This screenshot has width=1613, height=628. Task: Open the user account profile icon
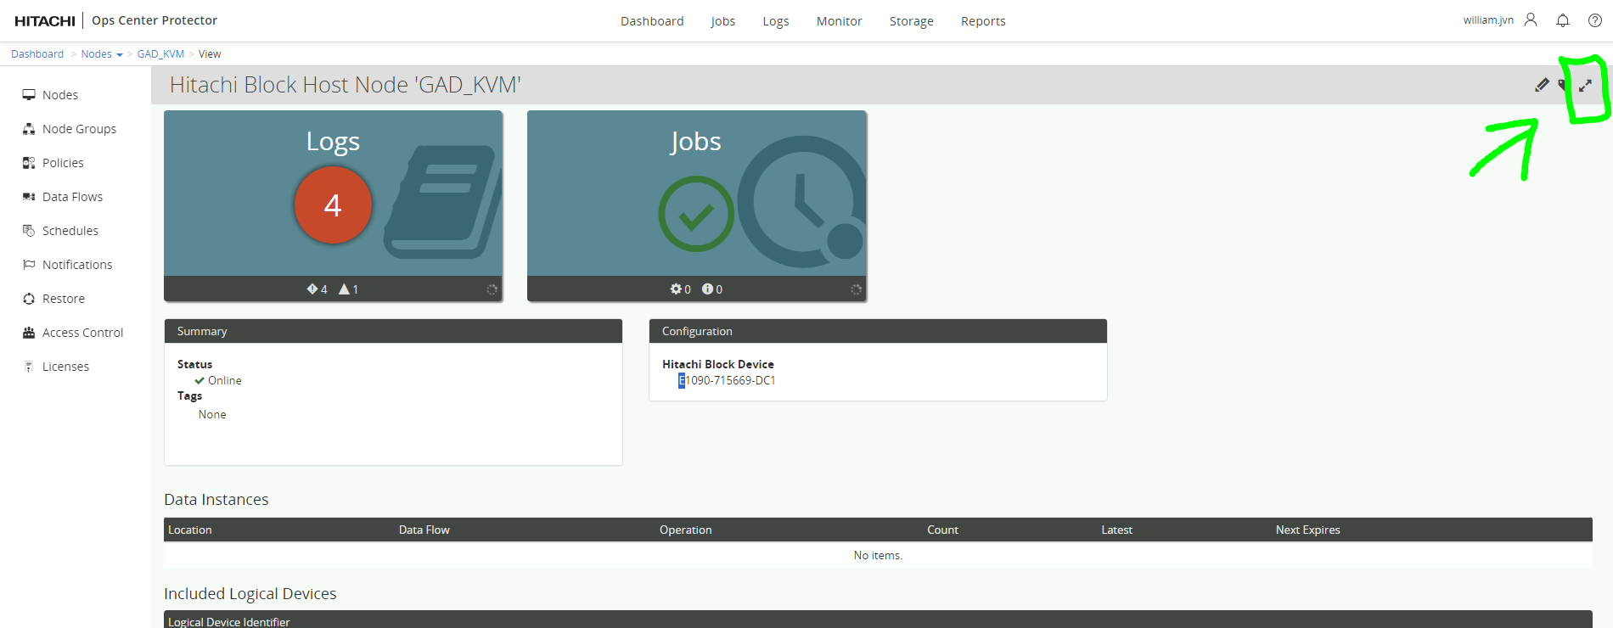1531,20
